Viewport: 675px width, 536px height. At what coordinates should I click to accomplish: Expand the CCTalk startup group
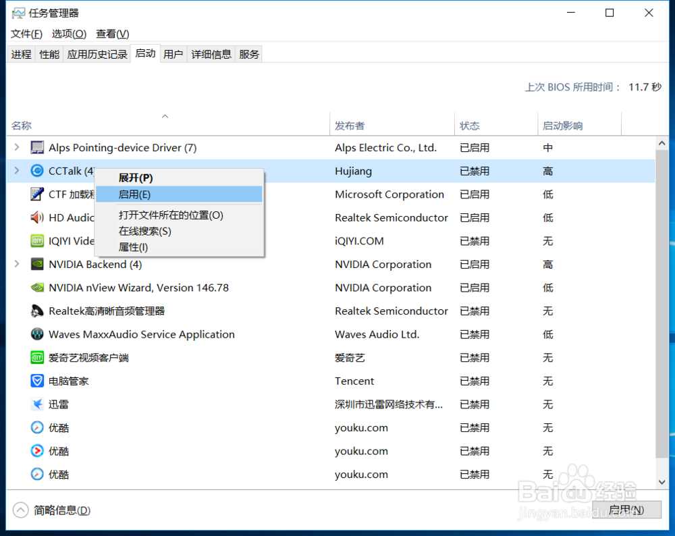[17, 171]
